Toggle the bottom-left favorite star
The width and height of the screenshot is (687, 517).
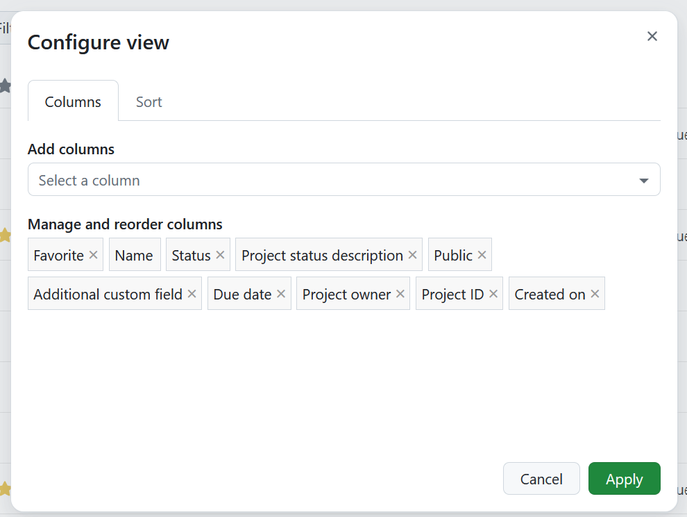6,489
